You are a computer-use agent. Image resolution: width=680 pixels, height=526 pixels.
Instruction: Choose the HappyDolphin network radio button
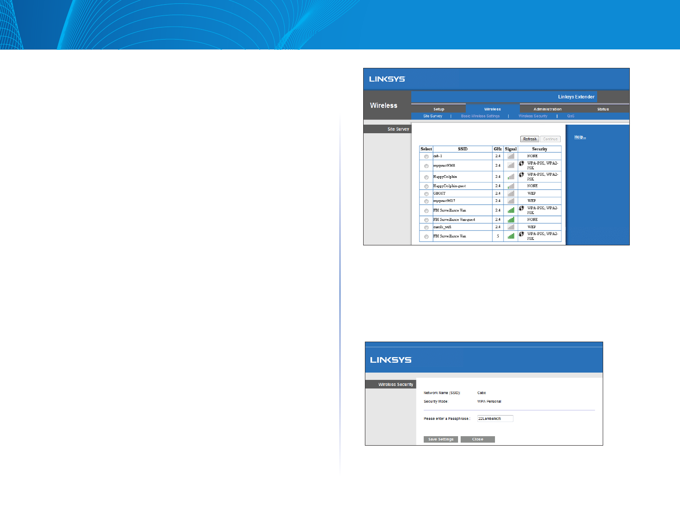(426, 177)
